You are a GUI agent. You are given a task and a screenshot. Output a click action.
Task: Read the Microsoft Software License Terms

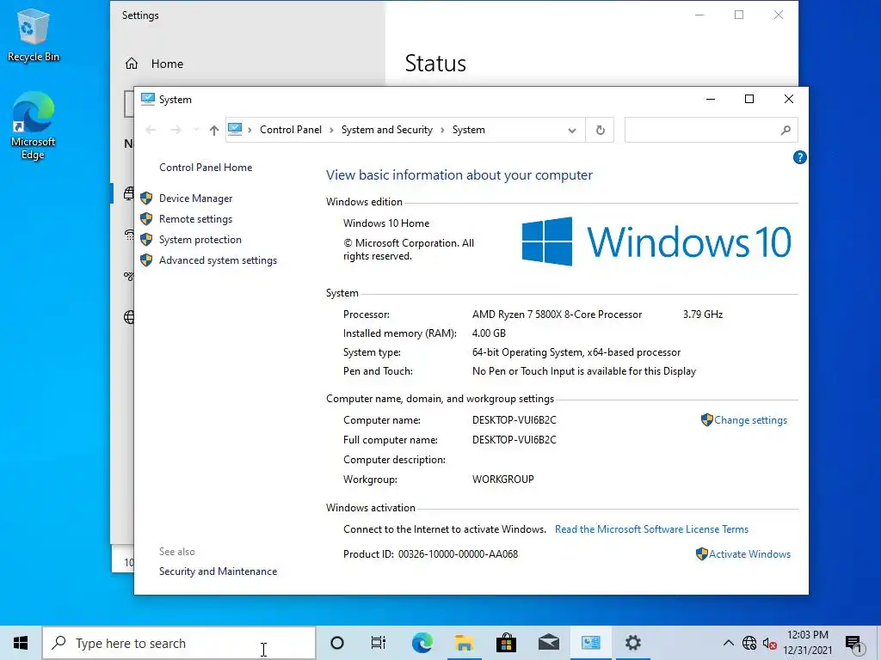[x=652, y=529]
